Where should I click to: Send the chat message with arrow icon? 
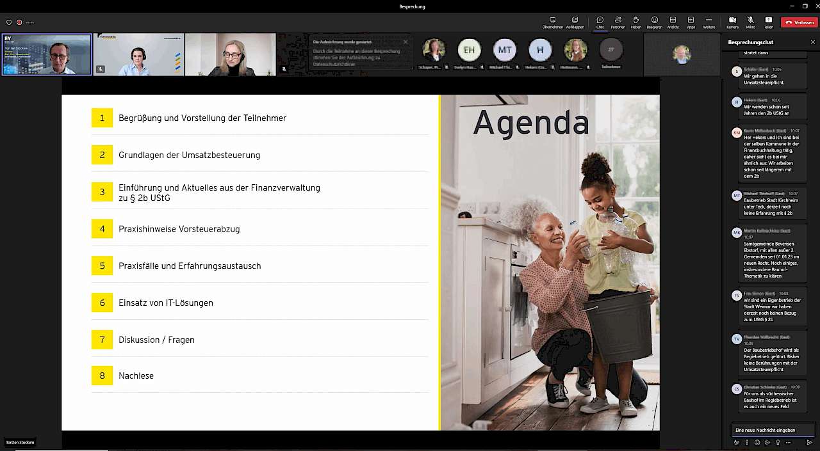point(809,443)
